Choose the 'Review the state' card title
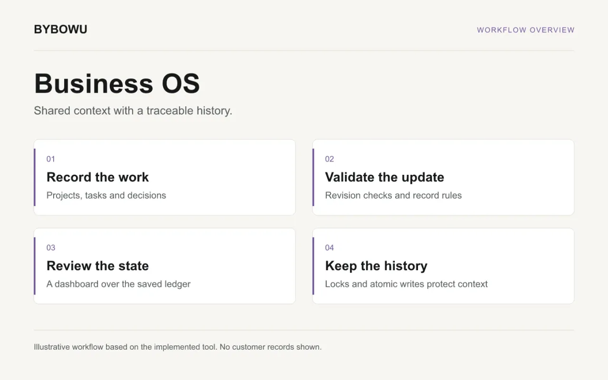The image size is (608, 380). pyautogui.click(x=98, y=266)
